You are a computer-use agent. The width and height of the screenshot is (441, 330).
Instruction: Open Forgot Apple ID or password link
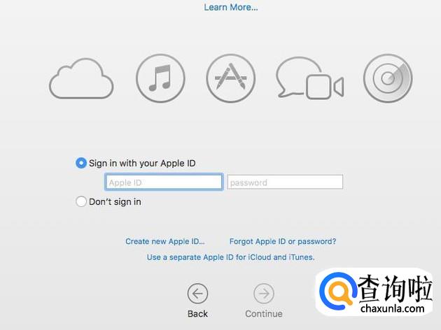pos(283,241)
